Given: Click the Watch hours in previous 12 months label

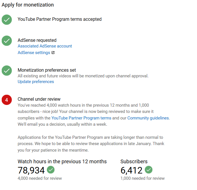Looking at the screenshot, I should (x=62, y=162).
